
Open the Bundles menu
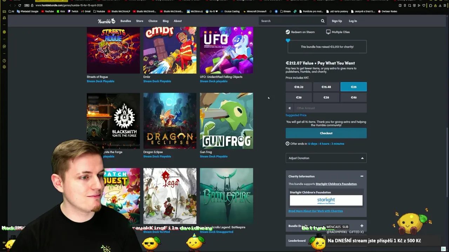pyautogui.click(x=126, y=21)
